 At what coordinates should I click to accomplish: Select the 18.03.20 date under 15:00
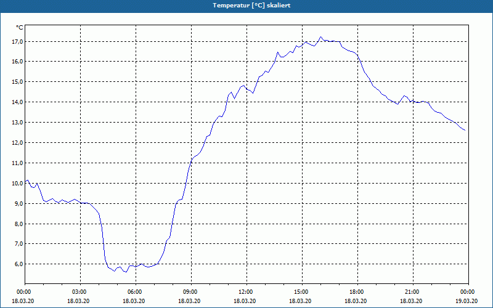tap(300, 301)
